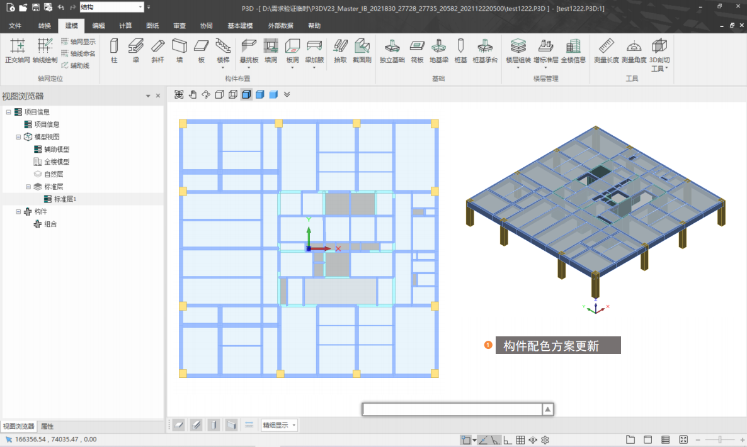The width and height of the screenshot is (747, 447).
Task: Select 标准层1 in the view browser
Action: click(65, 199)
